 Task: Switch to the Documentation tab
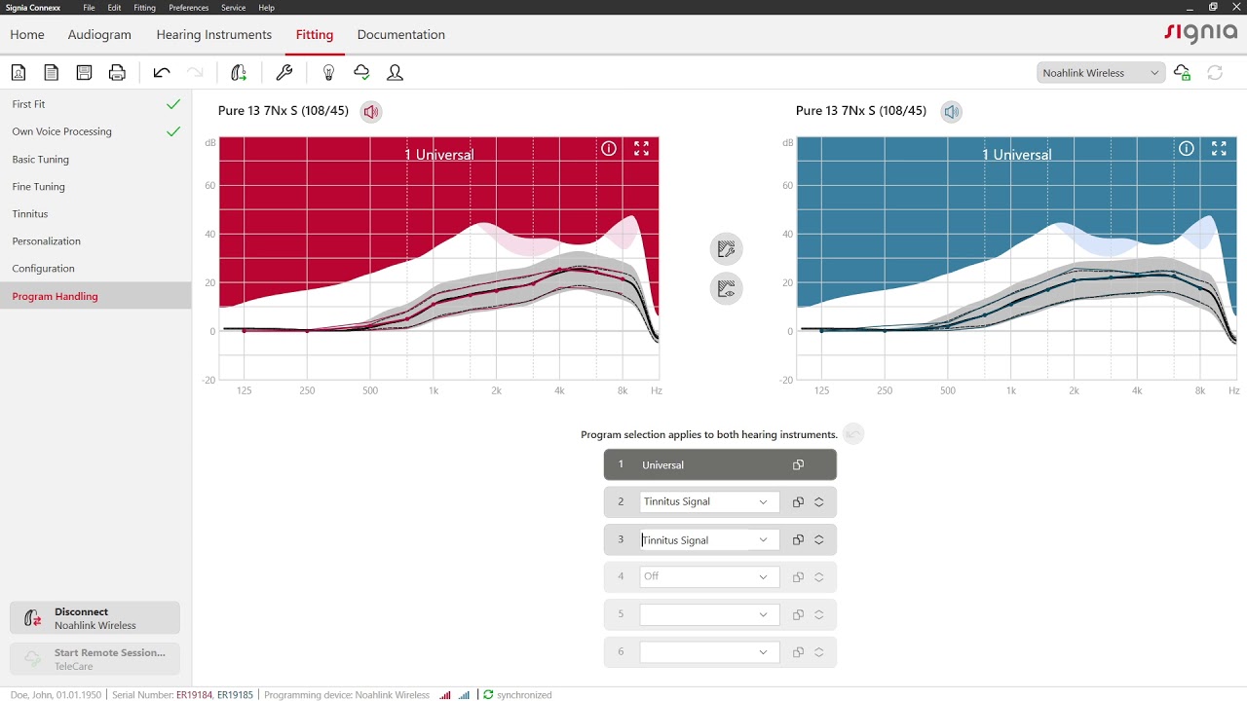click(x=401, y=34)
